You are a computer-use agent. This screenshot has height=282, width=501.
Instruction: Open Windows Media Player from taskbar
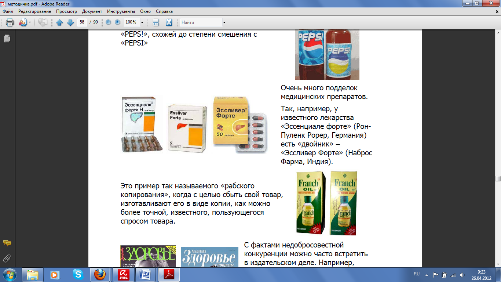55,274
